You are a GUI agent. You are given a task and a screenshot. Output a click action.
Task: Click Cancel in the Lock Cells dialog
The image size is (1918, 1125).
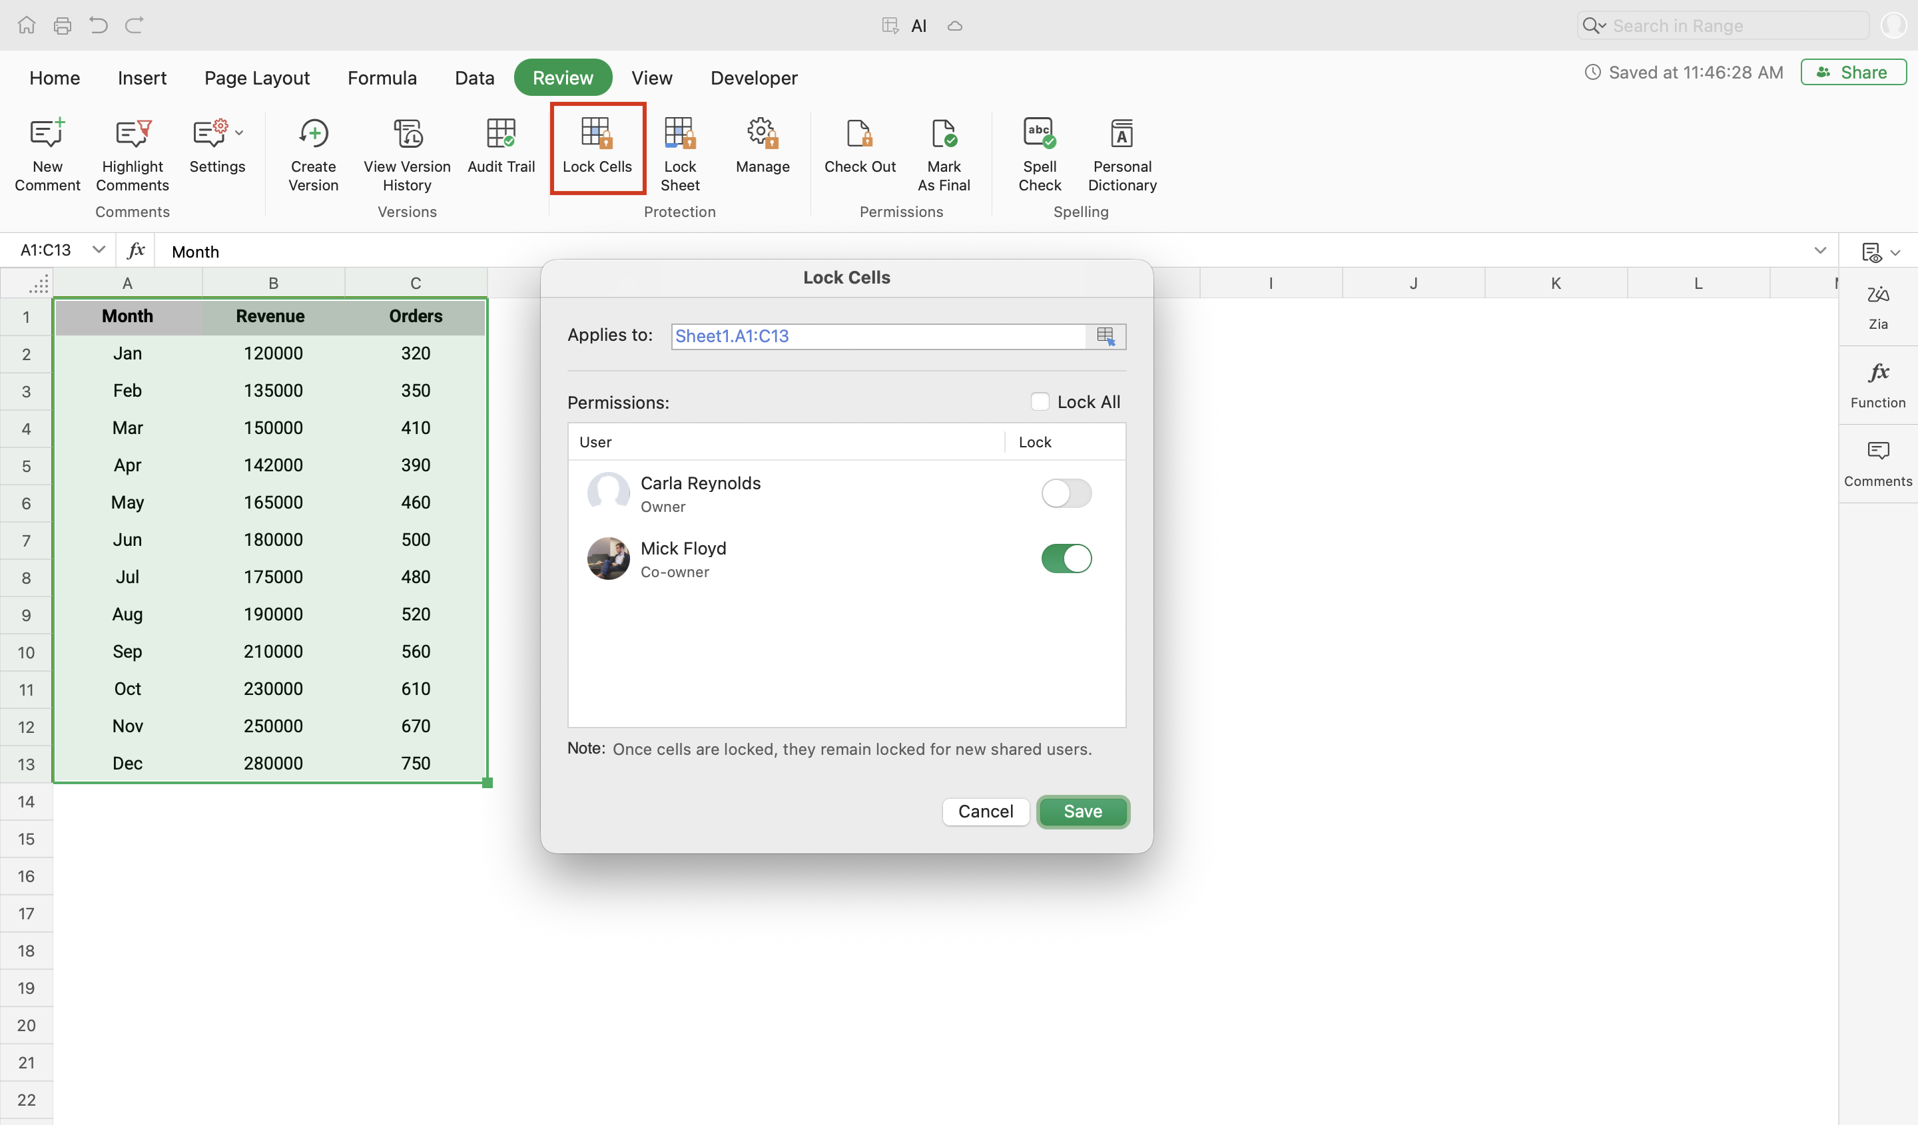pos(985,811)
